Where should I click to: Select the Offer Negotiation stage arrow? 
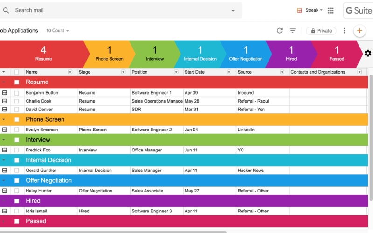point(246,54)
